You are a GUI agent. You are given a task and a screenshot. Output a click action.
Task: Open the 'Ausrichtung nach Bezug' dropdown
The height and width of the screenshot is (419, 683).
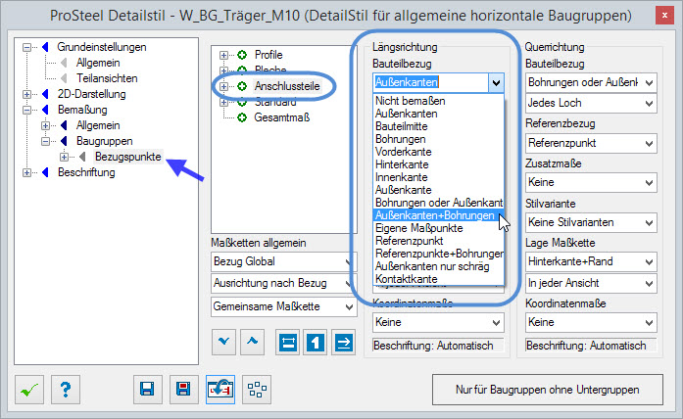283,283
